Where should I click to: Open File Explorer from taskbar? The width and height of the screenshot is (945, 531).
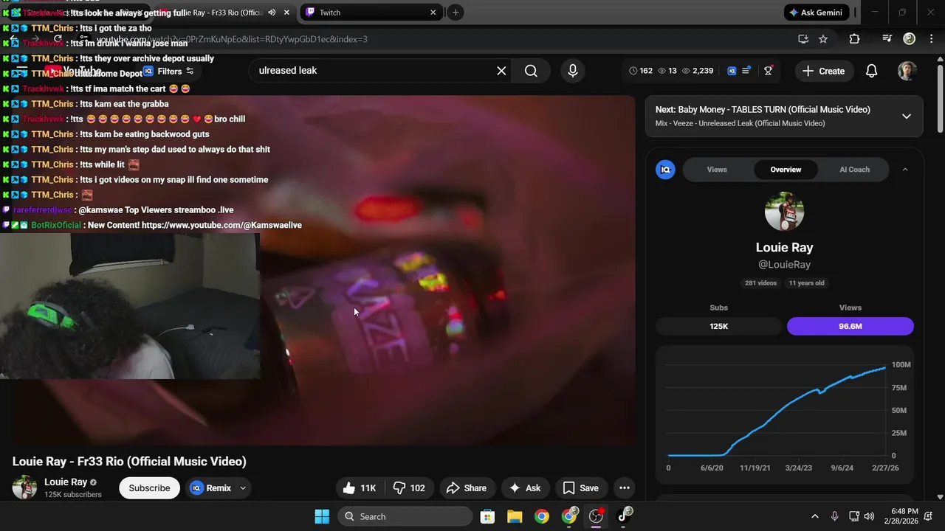[515, 516]
